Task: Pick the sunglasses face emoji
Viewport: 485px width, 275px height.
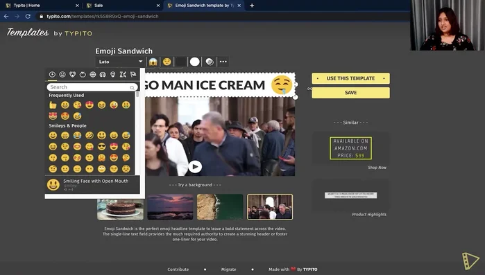Action: pyautogui.click(x=101, y=146)
